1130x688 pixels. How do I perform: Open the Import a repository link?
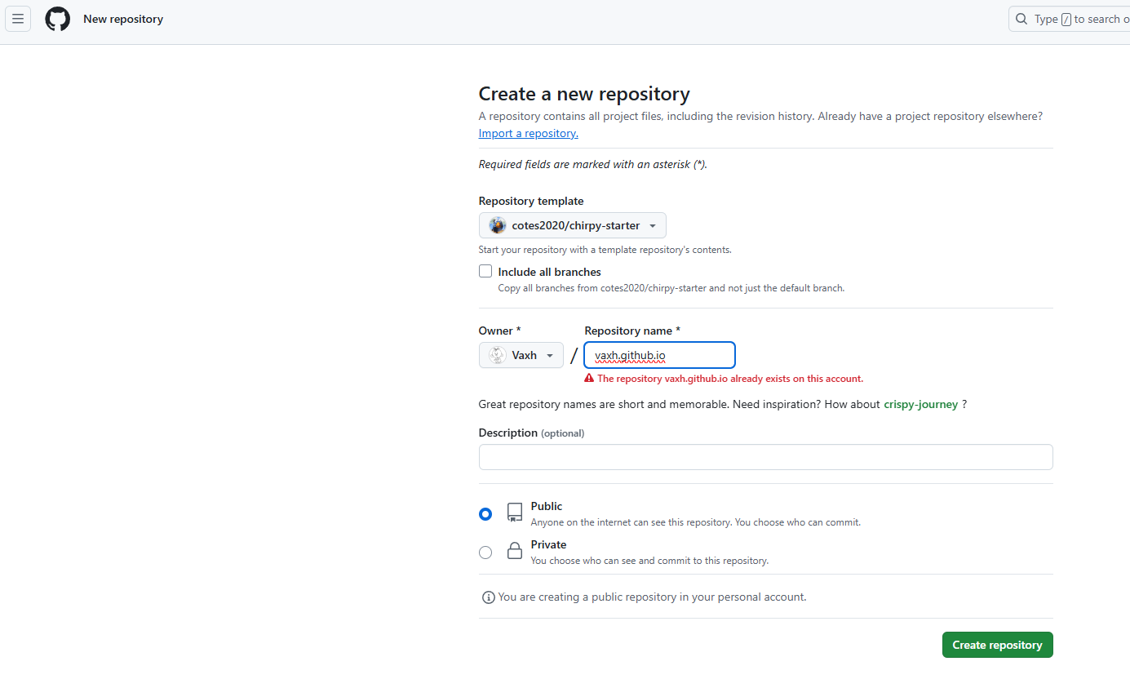click(529, 133)
